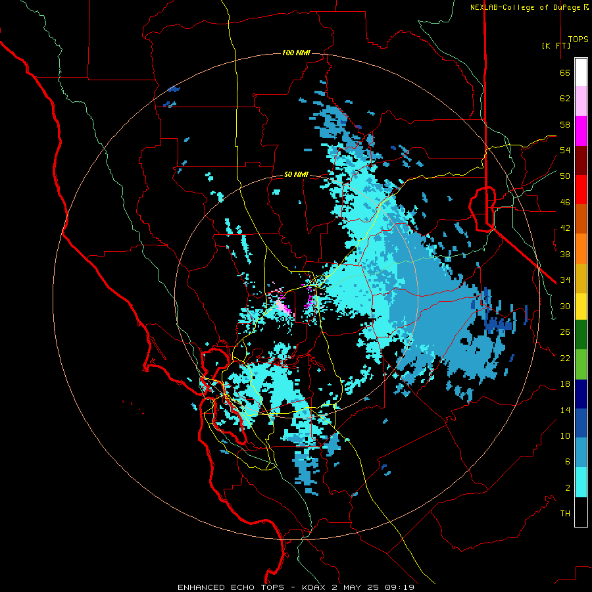Viewport: 592px width, 592px height.
Task: Click the navy blue legend swatch
Action: [581, 394]
